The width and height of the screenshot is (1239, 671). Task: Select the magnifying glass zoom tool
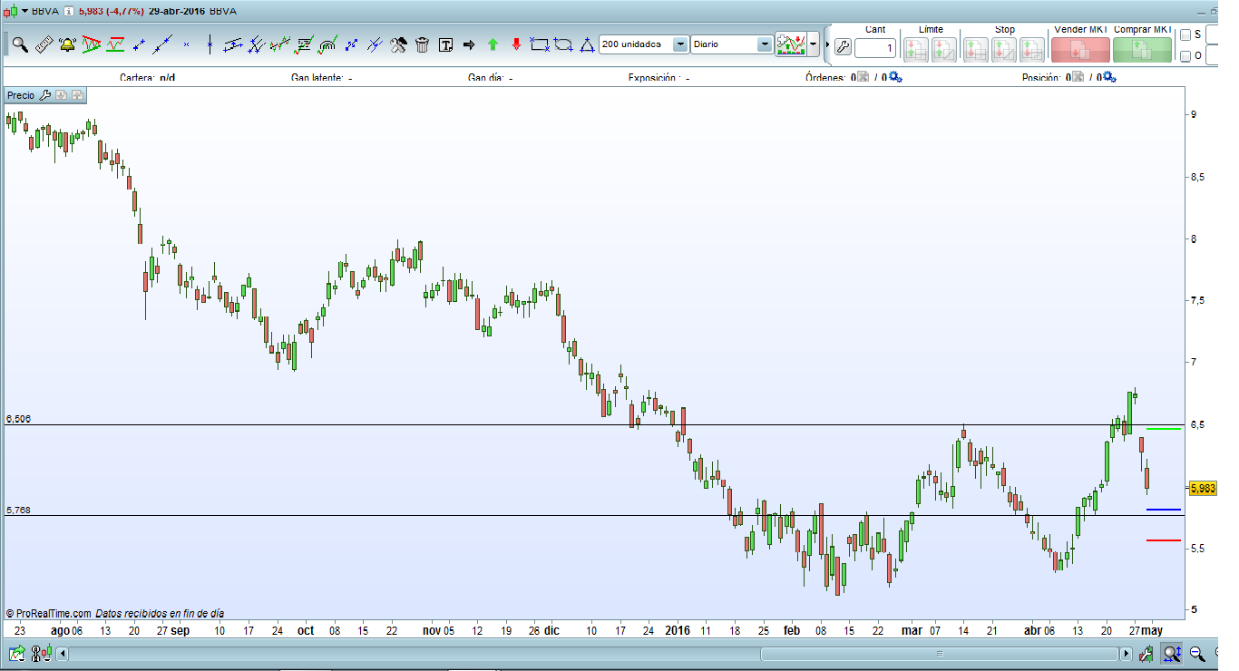click(19, 44)
